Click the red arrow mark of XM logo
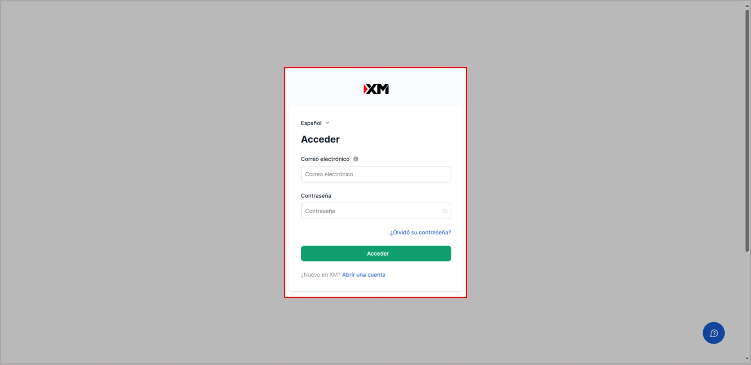 365,89
